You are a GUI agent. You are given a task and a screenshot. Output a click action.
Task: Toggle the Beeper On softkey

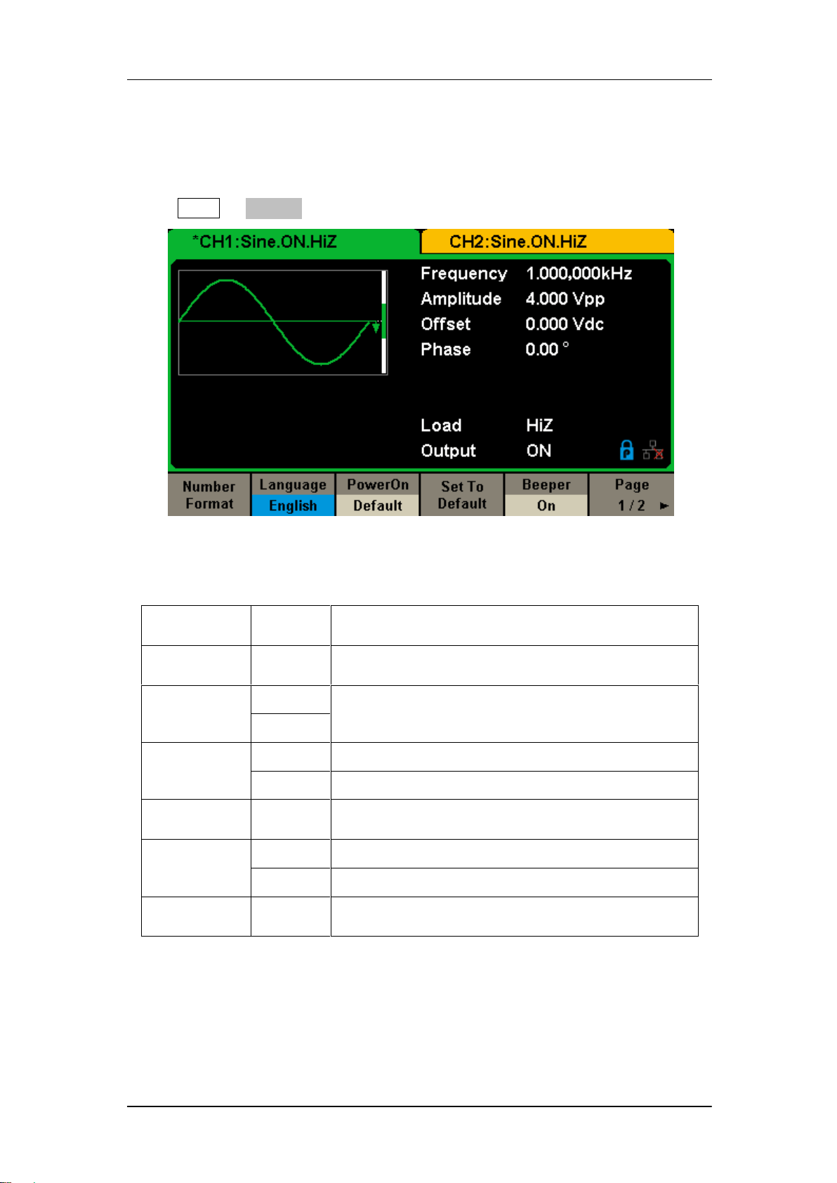546,495
